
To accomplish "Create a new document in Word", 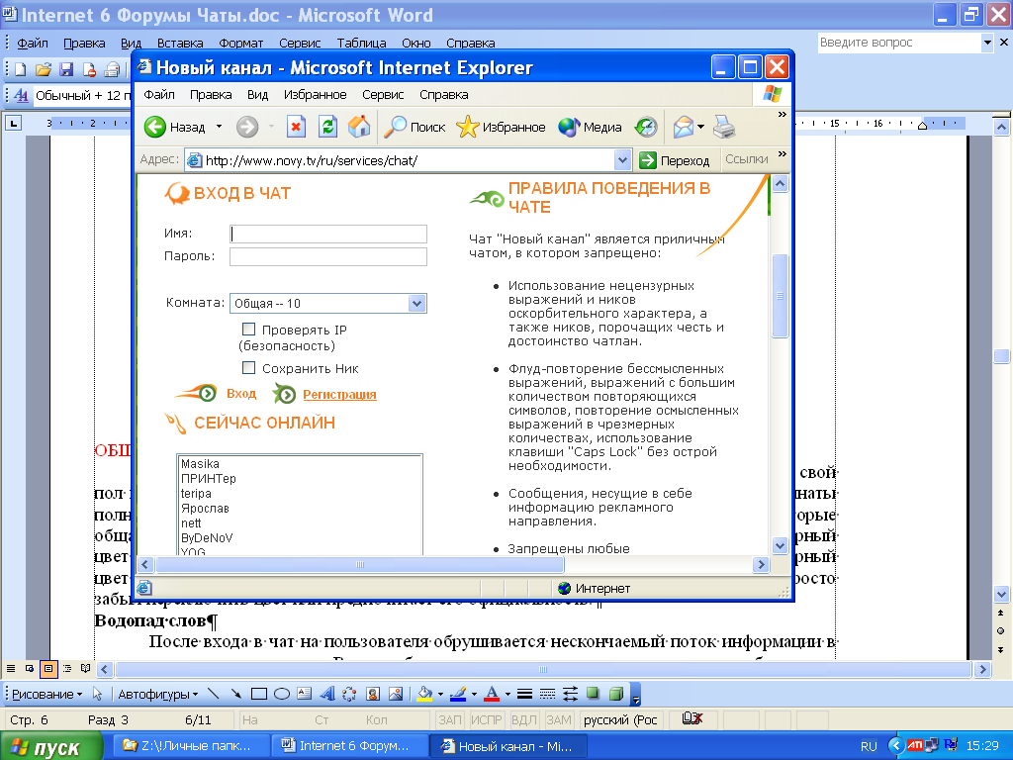I will (x=20, y=69).
